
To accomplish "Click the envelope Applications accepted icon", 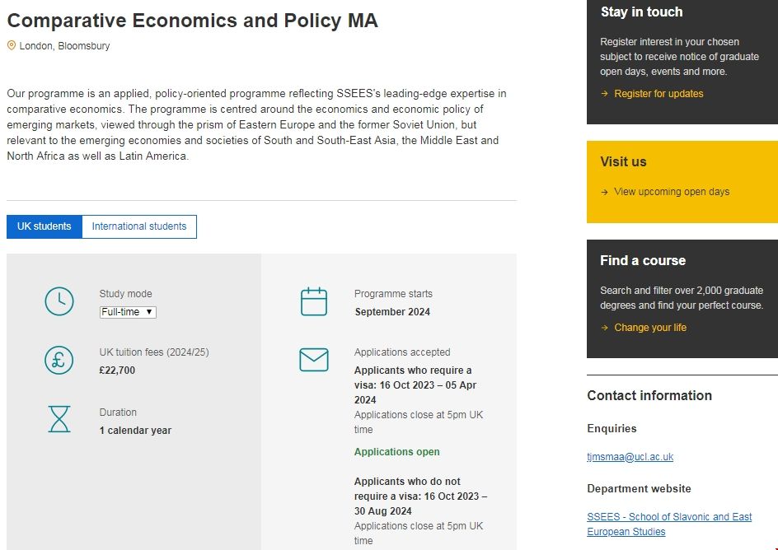I will pos(314,360).
